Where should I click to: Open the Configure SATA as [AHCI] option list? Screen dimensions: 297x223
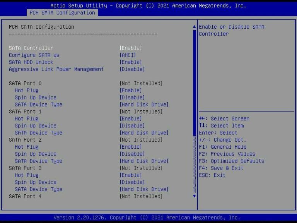pyautogui.click(x=128, y=55)
